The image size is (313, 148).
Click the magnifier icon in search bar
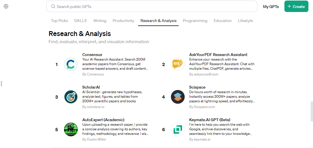(53, 6)
